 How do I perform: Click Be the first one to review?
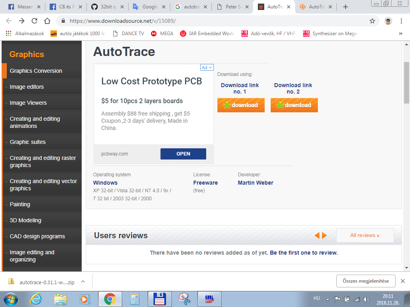pyautogui.click(x=304, y=253)
